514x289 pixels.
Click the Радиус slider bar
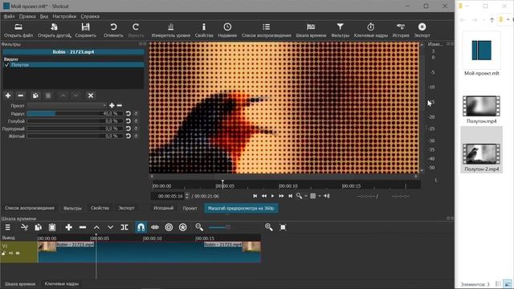(75, 114)
